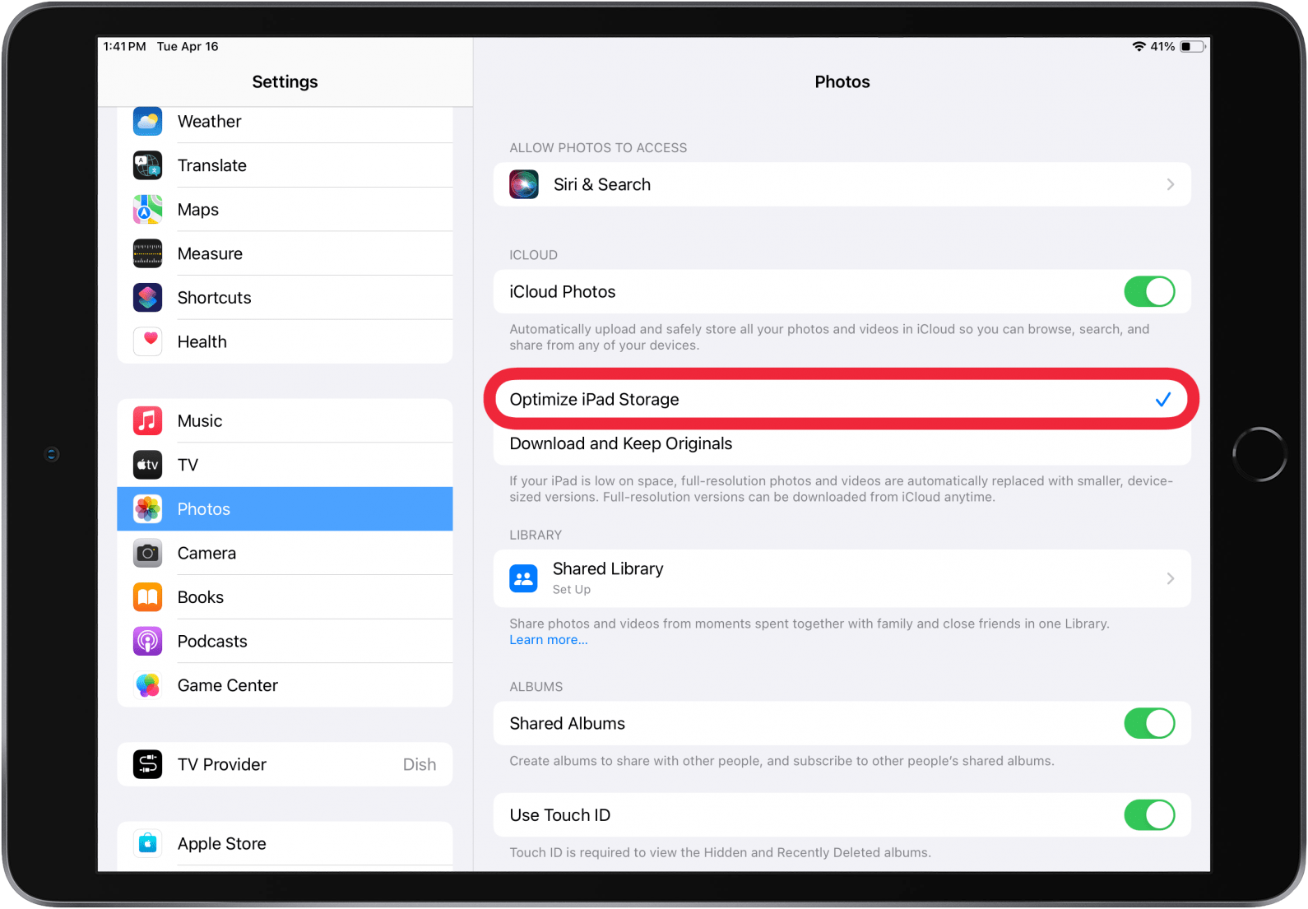Tap the Photos flower icon
Image resolution: width=1308 pixels, height=909 pixels.
point(148,509)
